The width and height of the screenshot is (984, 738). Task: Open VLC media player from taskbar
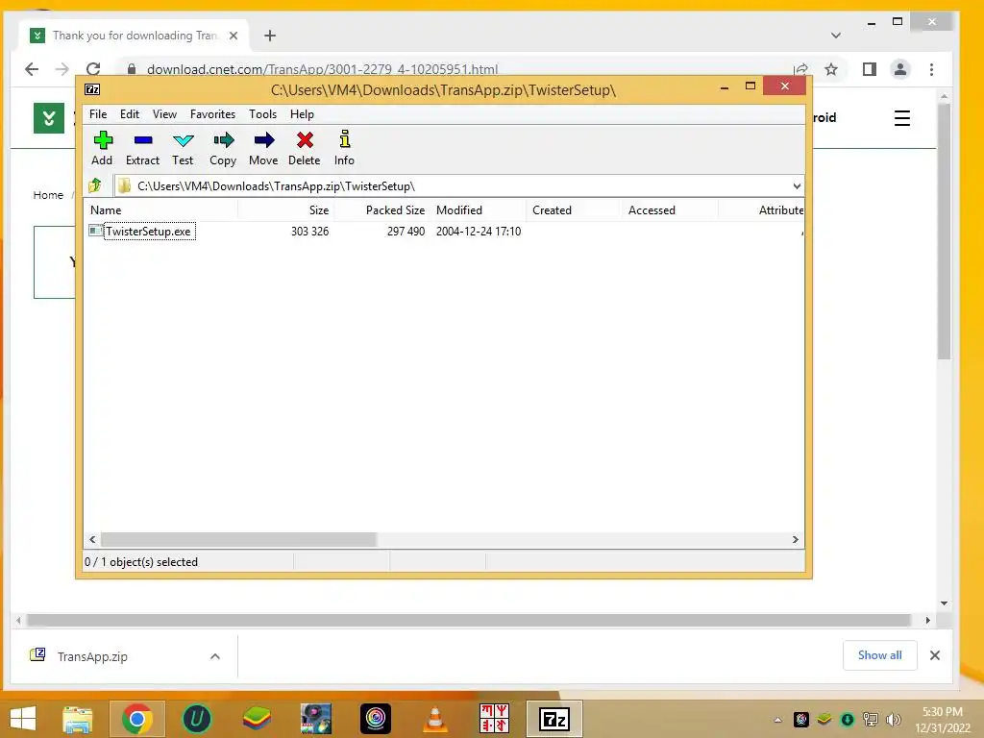point(435,719)
